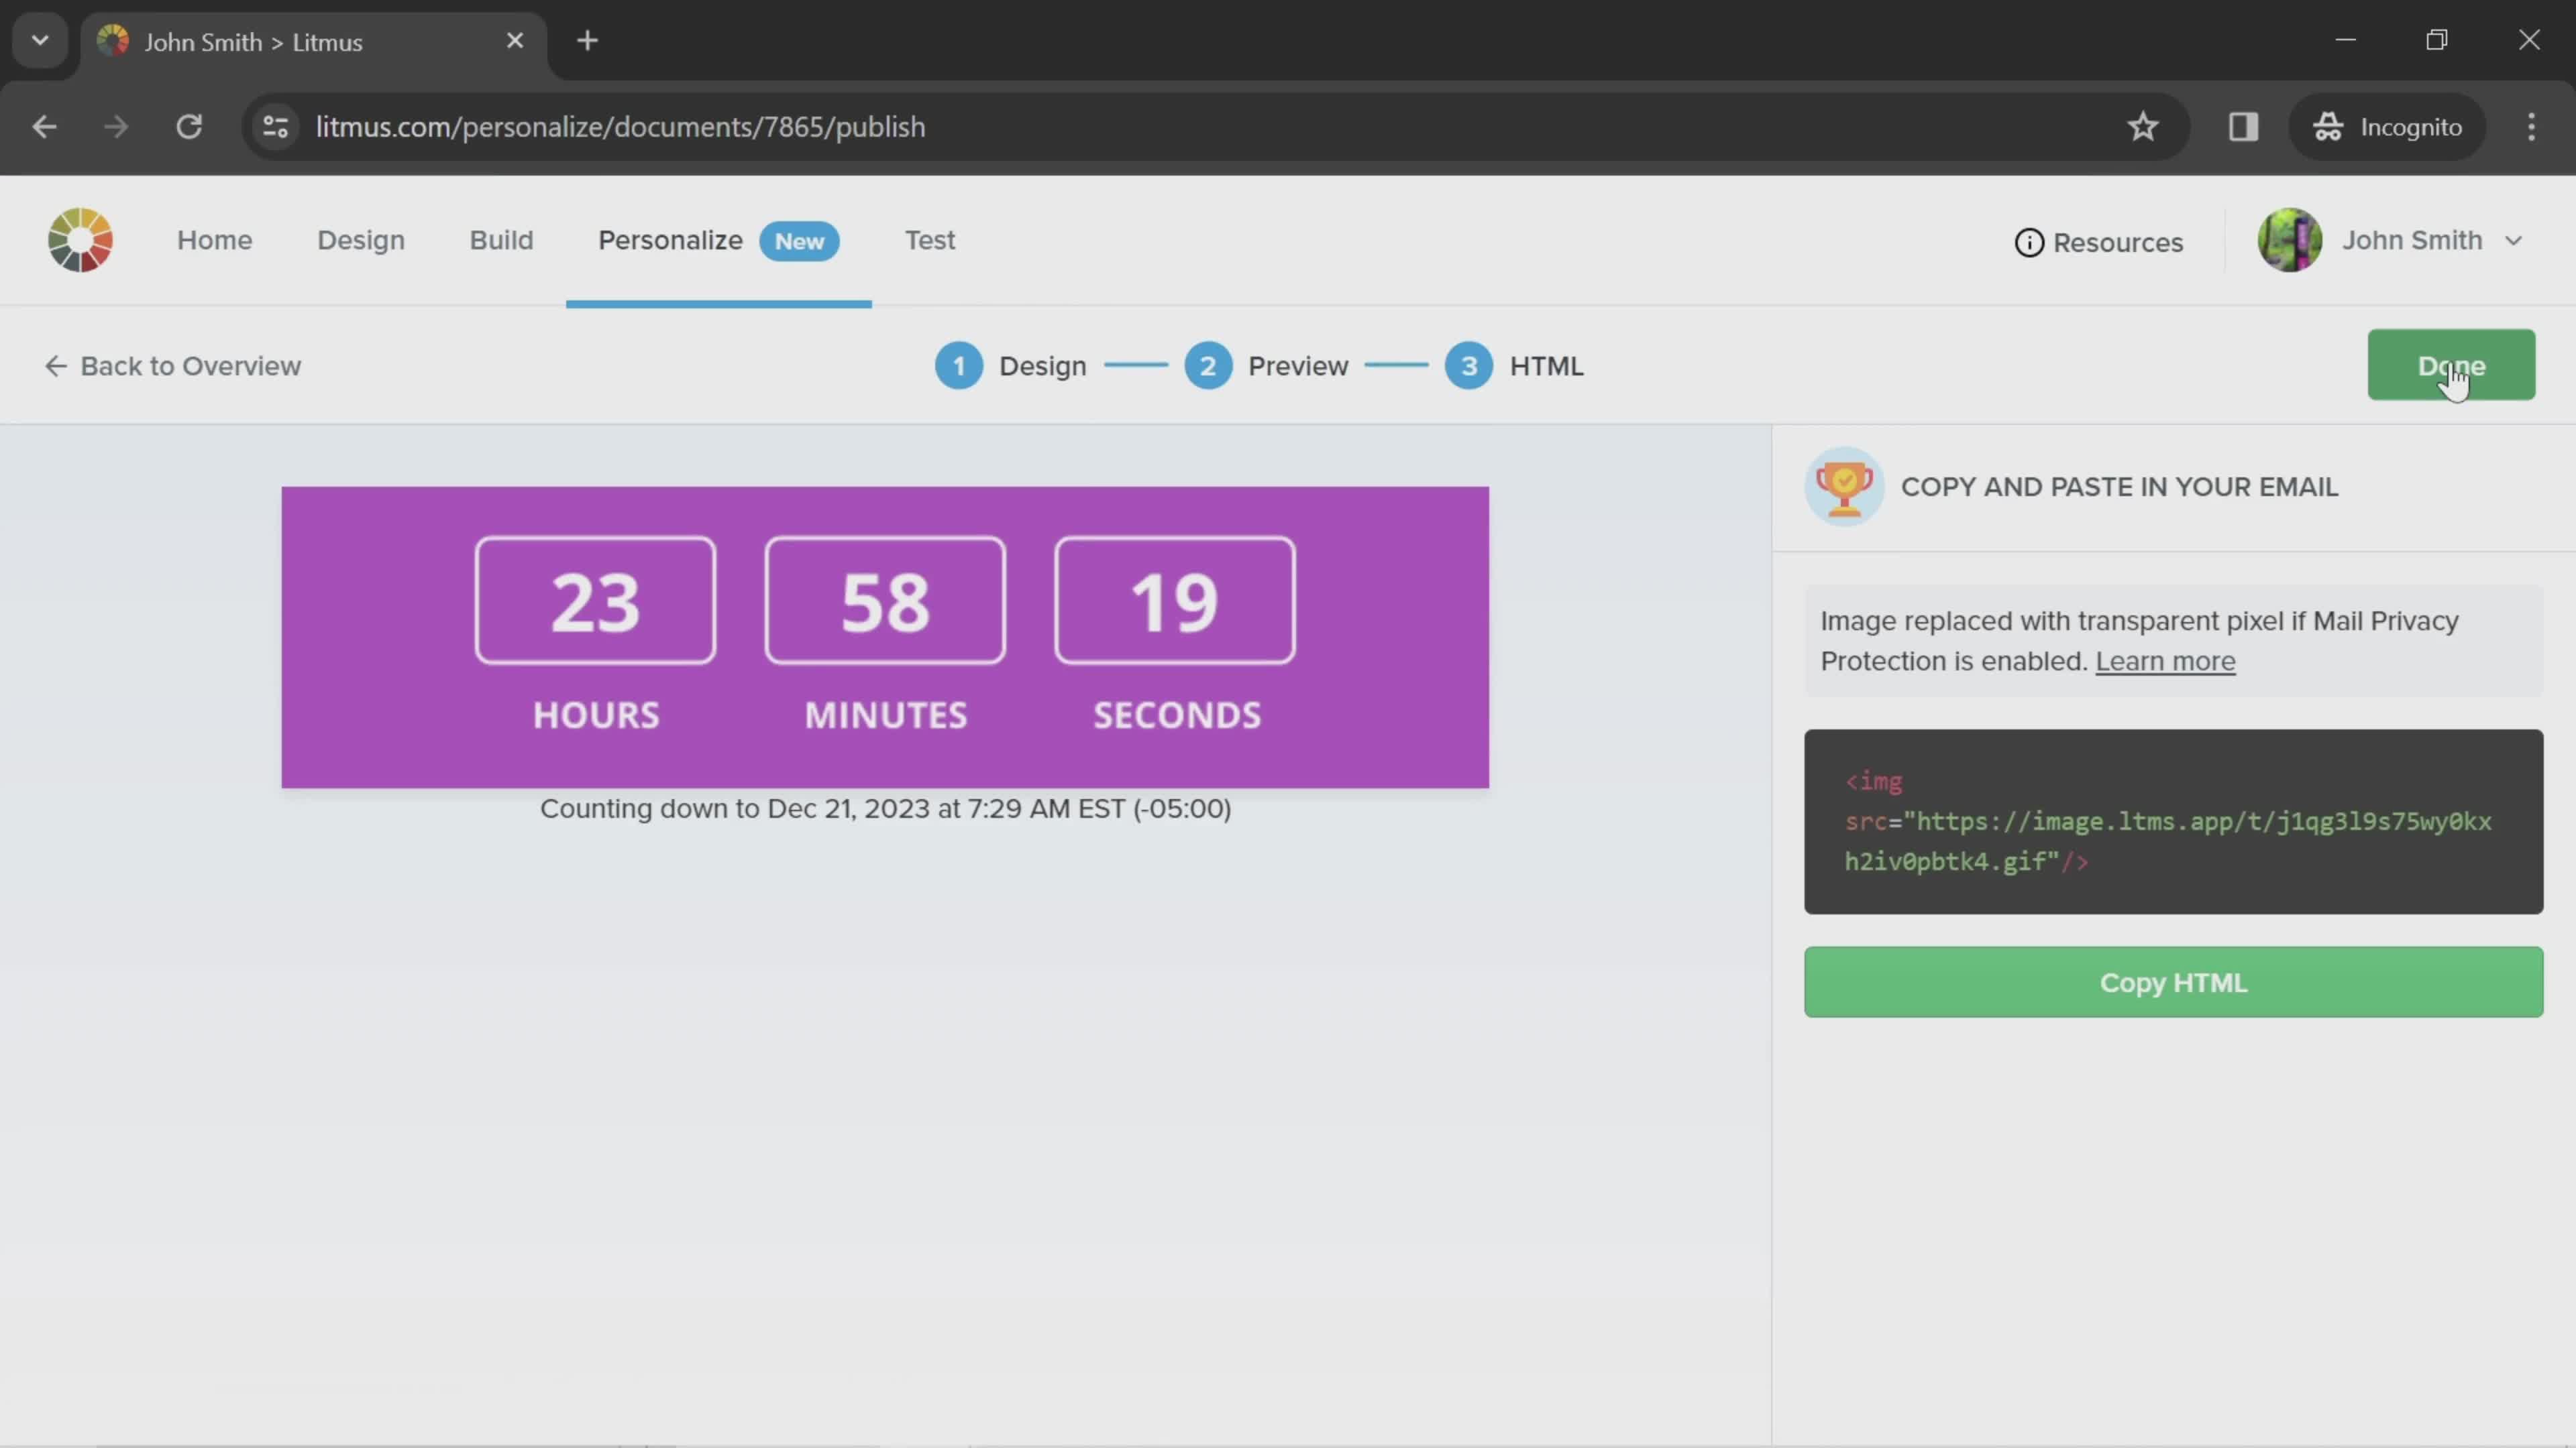
Task: Select the Build navigation menu item
Action: point(500,239)
